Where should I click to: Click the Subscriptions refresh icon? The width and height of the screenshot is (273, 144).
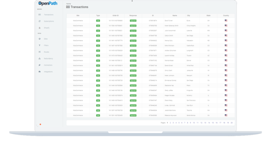tap(39, 21)
